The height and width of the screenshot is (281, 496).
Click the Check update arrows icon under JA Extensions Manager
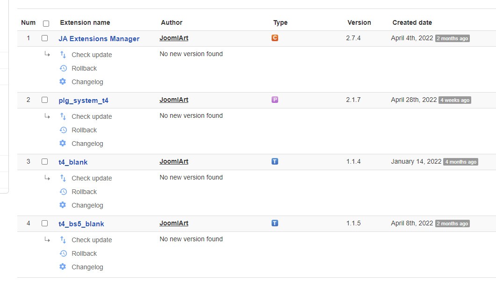tap(63, 55)
